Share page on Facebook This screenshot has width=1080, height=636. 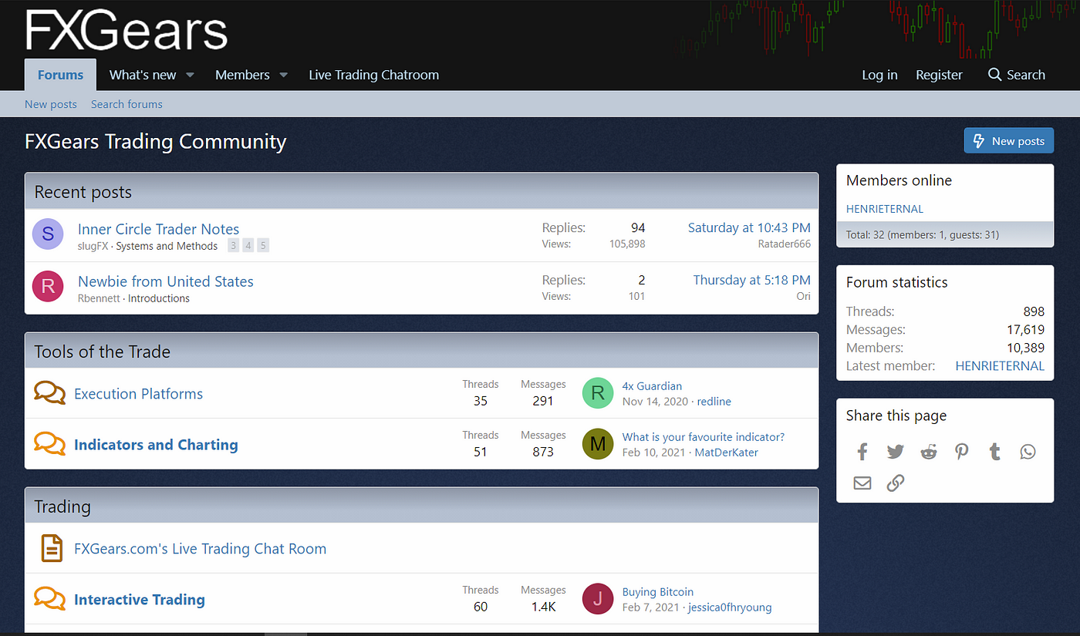(x=862, y=452)
